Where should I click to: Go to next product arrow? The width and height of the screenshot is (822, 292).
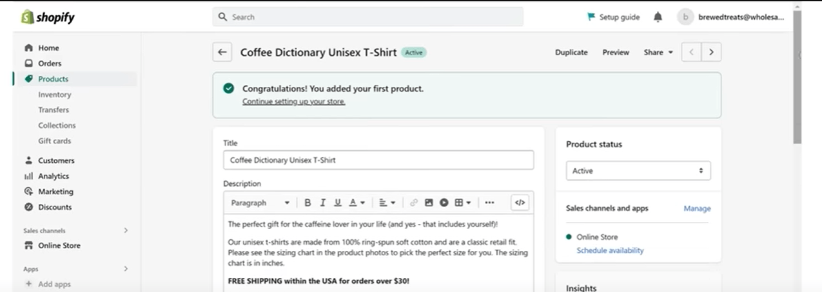click(711, 53)
